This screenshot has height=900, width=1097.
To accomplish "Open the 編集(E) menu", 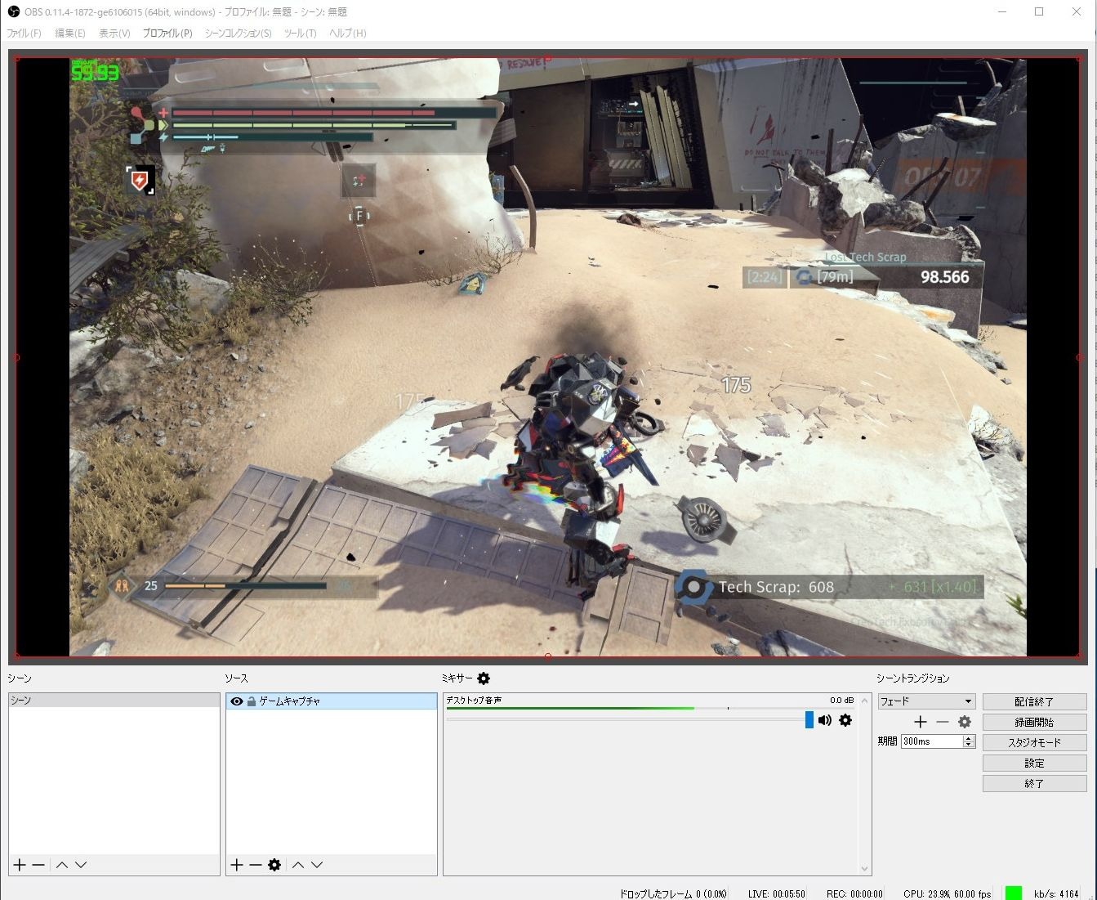I will 70,33.
